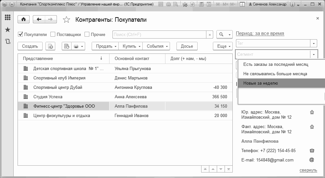Viewport: 325px width, 178px height.
Task: Open history icon in left sidebar
Action: pyautogui.click(x=7, y=41)
